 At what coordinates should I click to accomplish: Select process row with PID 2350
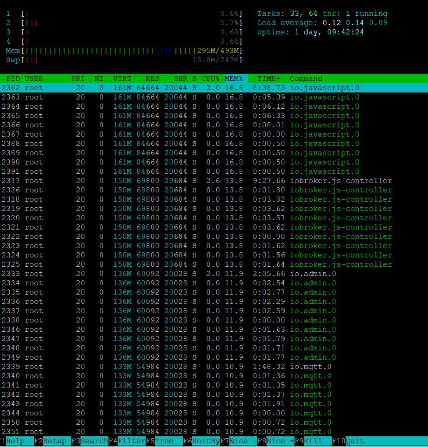point(214,422)
